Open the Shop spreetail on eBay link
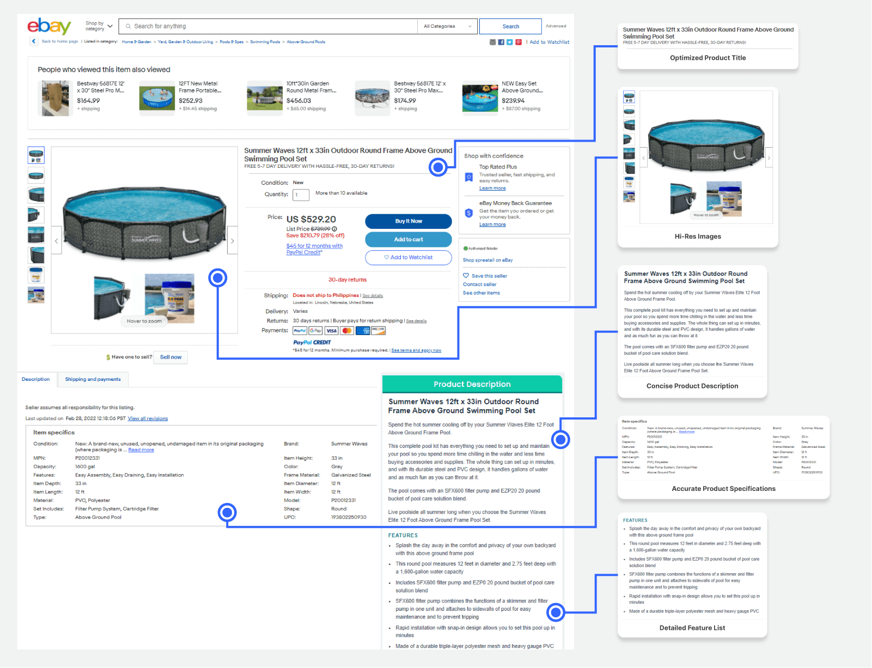 [x=488, y=260]
